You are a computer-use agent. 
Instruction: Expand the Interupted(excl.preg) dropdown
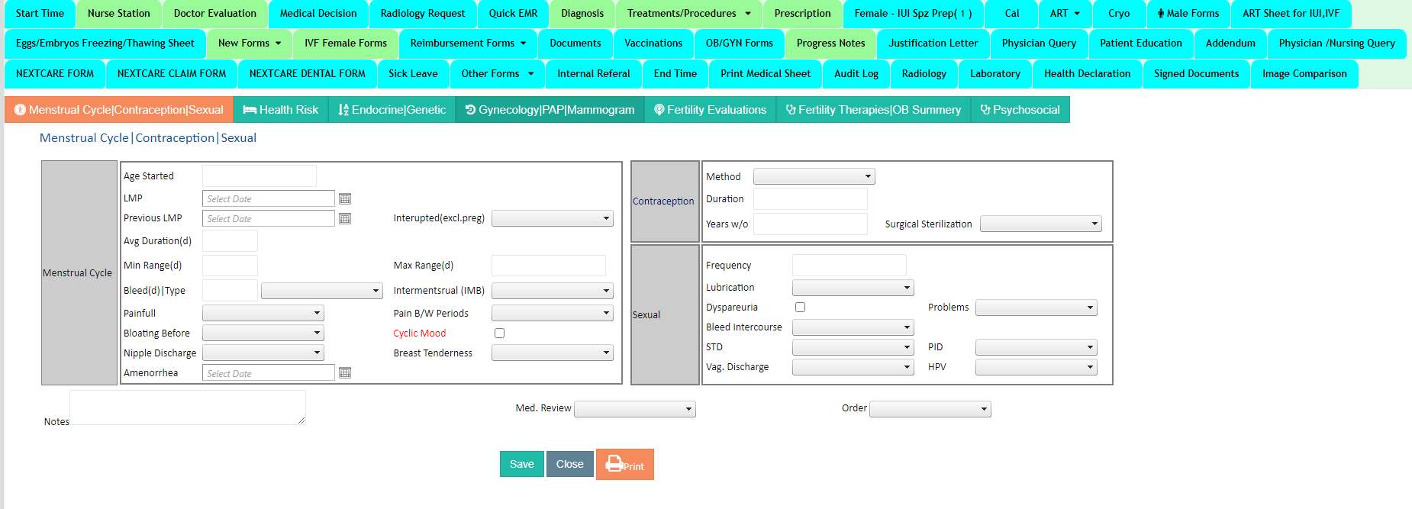552,218
